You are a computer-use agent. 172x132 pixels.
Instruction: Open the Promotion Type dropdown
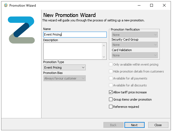click(64, 68)
